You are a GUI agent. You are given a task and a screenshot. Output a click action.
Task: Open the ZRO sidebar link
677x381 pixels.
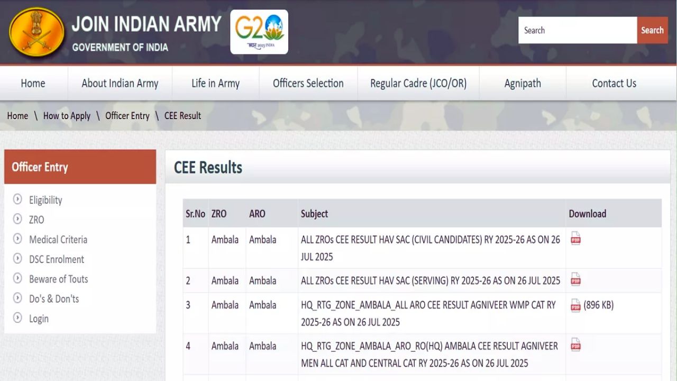(37, 220)
